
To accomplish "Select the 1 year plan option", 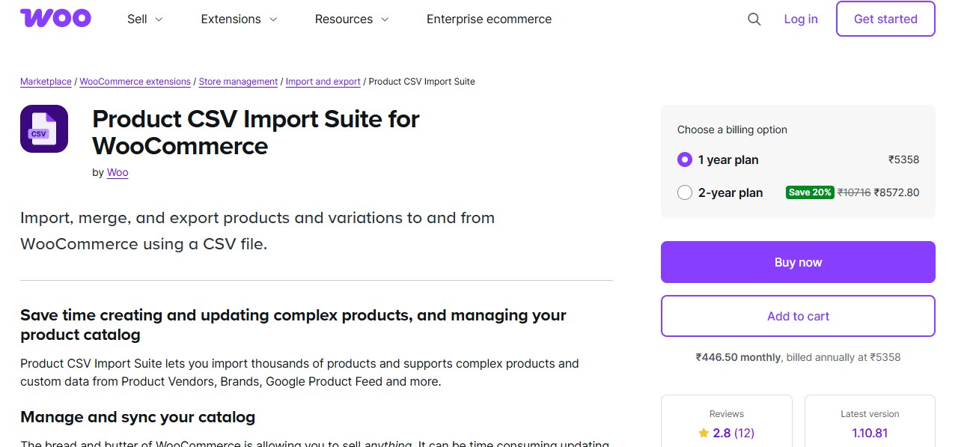I will click(x=684, y=159).
